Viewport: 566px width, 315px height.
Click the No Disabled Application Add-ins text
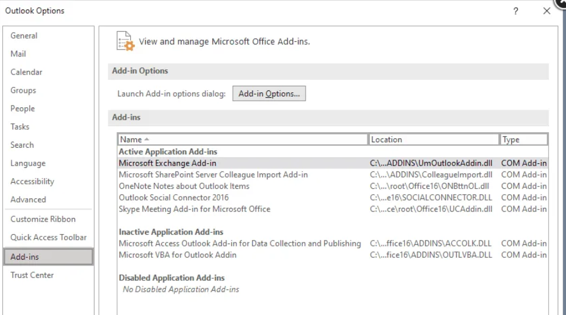[x=181, y=289]
